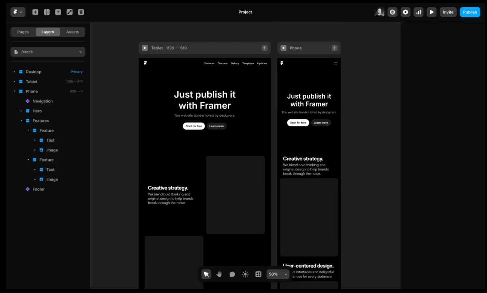487x293 pixels.
Task: Switch to the Pages tab
Action: tap(23, 32)
